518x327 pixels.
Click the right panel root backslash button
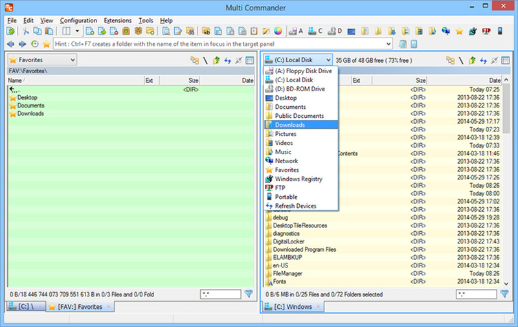coord(461,60)
